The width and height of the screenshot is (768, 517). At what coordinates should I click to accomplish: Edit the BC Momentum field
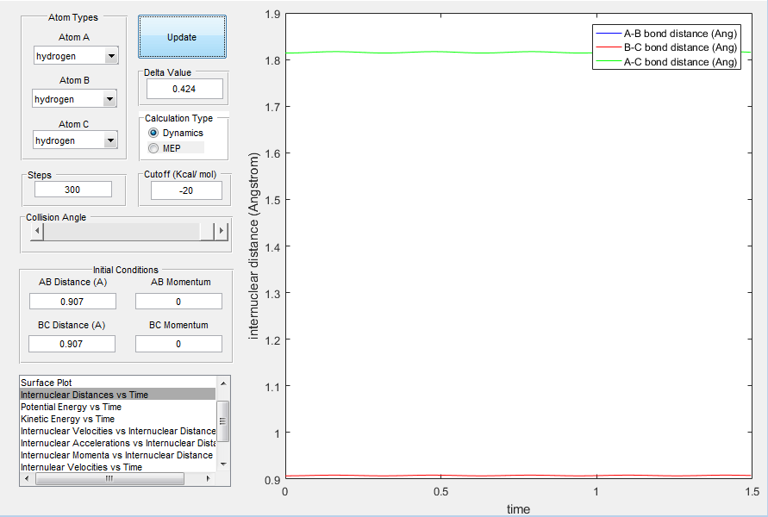click(x=178, y=344)
